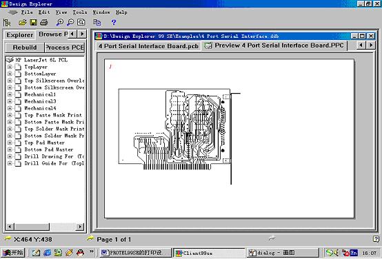382x259 pixels.
Task: Click the Fit page zoom icon
Action: (x=81, y=23)
